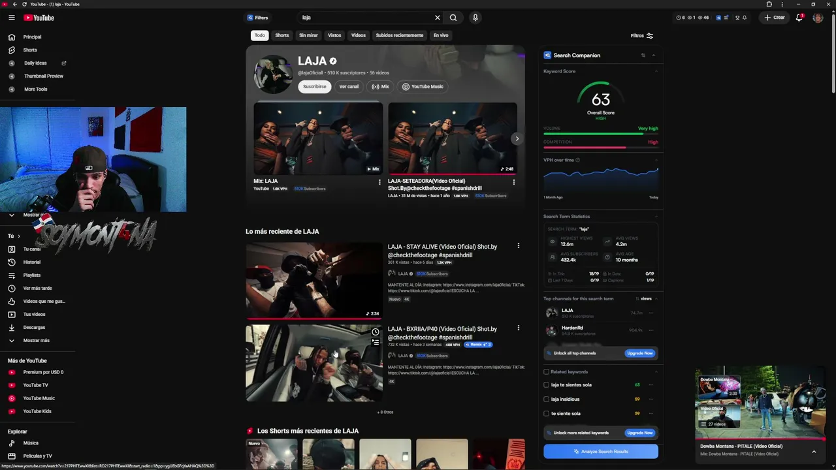The height and width of the screenshot is (470, 836).
Task: Check the 'te siente sola' keyword checkbox
Action: tap(547, 414)
